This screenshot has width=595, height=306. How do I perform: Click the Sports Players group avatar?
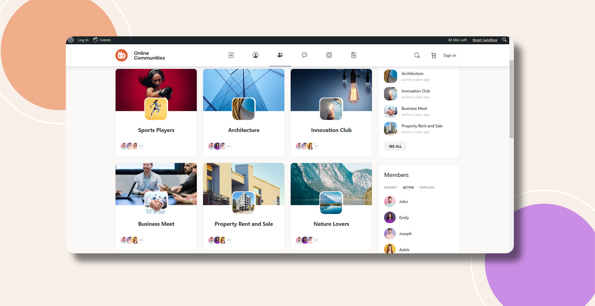[x=156, y=109]
